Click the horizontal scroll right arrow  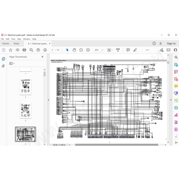tap(165, 145)
